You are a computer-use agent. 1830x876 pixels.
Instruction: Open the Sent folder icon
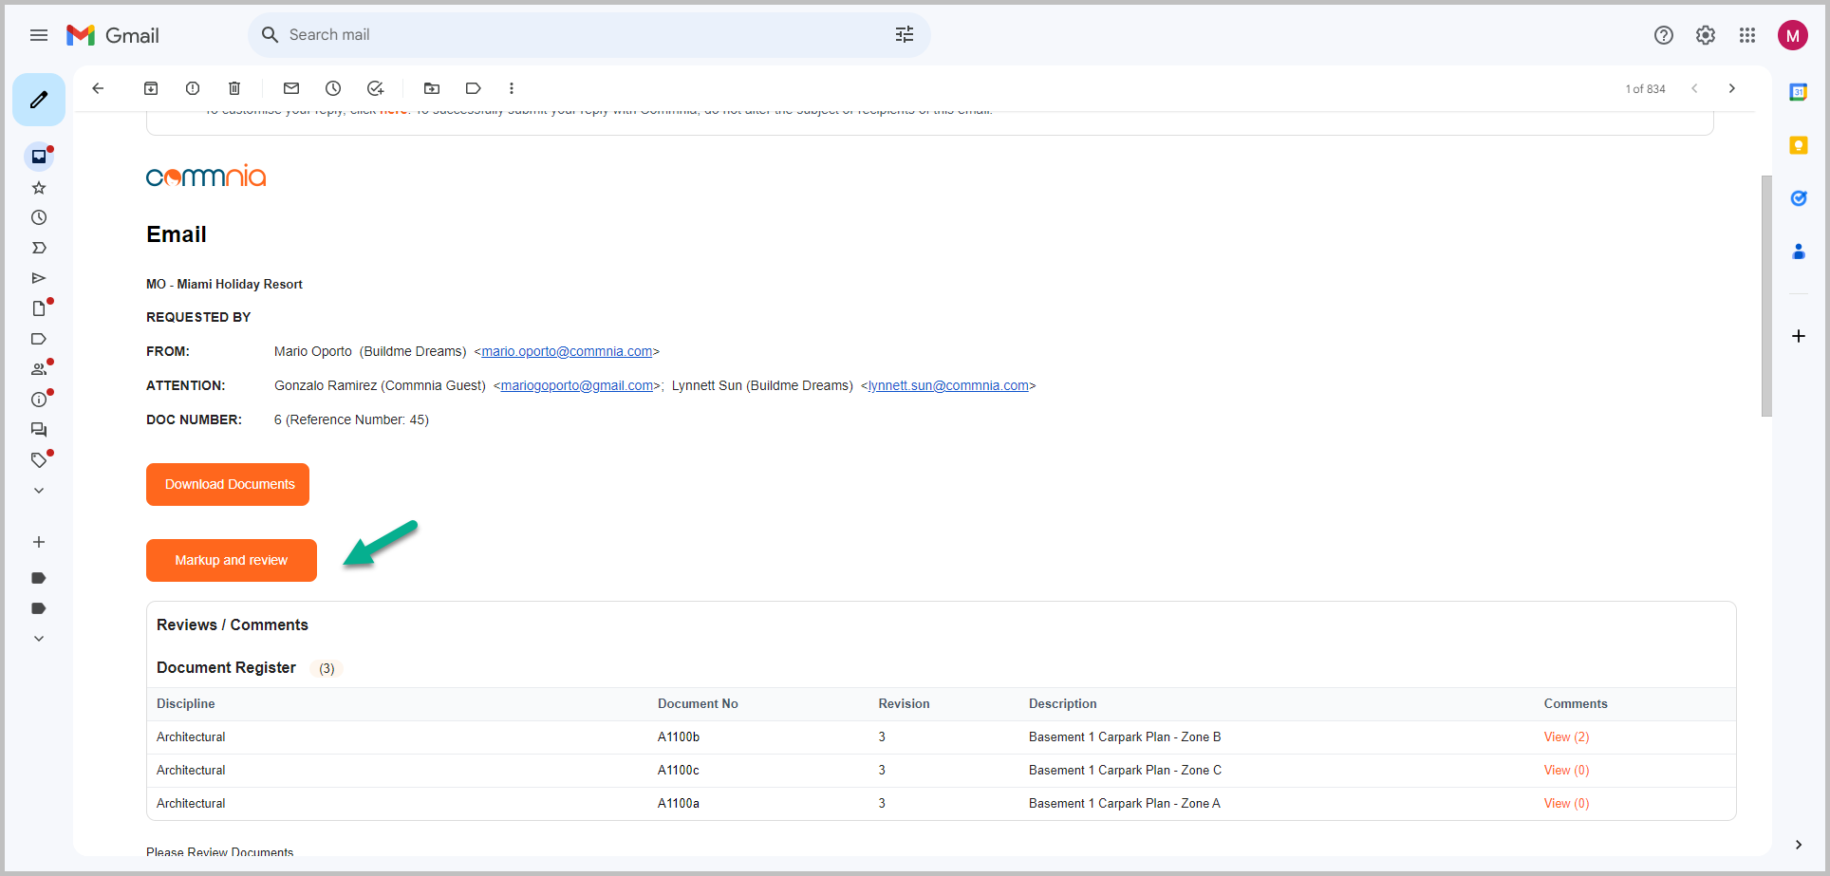[x=39, y=278]
